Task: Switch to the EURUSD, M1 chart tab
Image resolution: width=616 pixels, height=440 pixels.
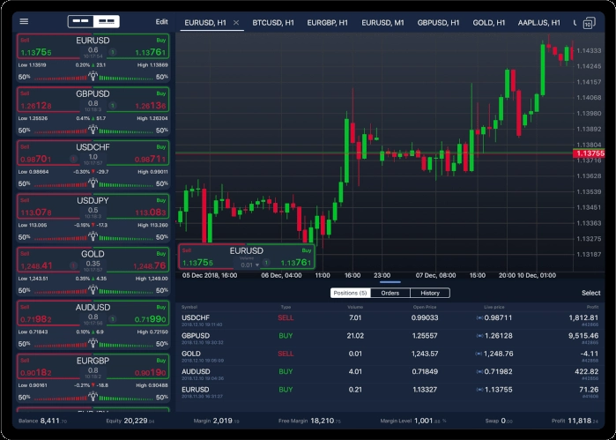Action: tap(382, 23)
